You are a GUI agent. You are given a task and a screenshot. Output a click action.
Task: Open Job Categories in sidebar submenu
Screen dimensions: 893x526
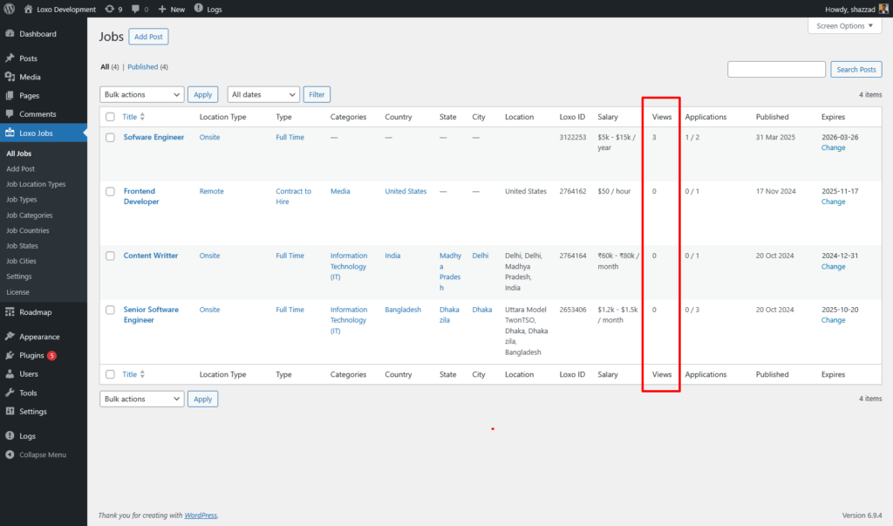[29, 215]
